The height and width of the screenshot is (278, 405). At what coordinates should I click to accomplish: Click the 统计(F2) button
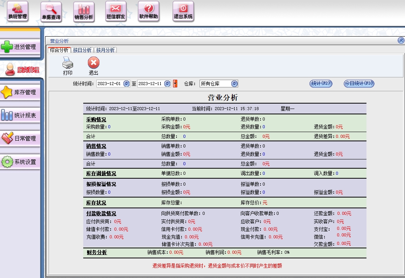tap(321, 84)
